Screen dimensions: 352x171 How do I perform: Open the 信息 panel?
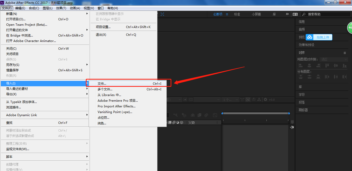coord(302,22)
